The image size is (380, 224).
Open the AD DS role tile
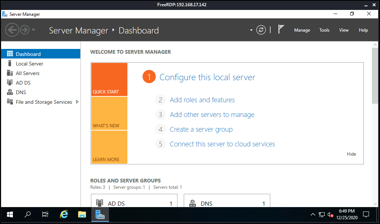[134, 200]
